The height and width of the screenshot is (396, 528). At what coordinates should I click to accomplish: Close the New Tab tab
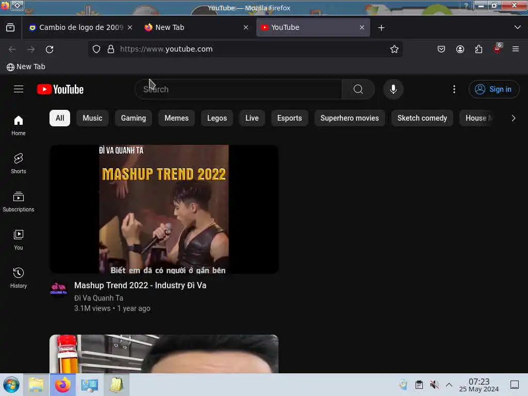point(246,28)
